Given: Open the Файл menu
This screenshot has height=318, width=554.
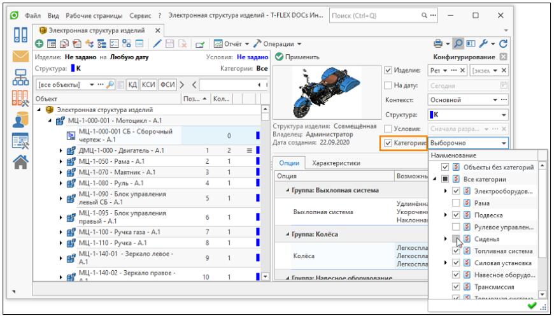Looking at the screenshot, I should (x=32, y=15).
